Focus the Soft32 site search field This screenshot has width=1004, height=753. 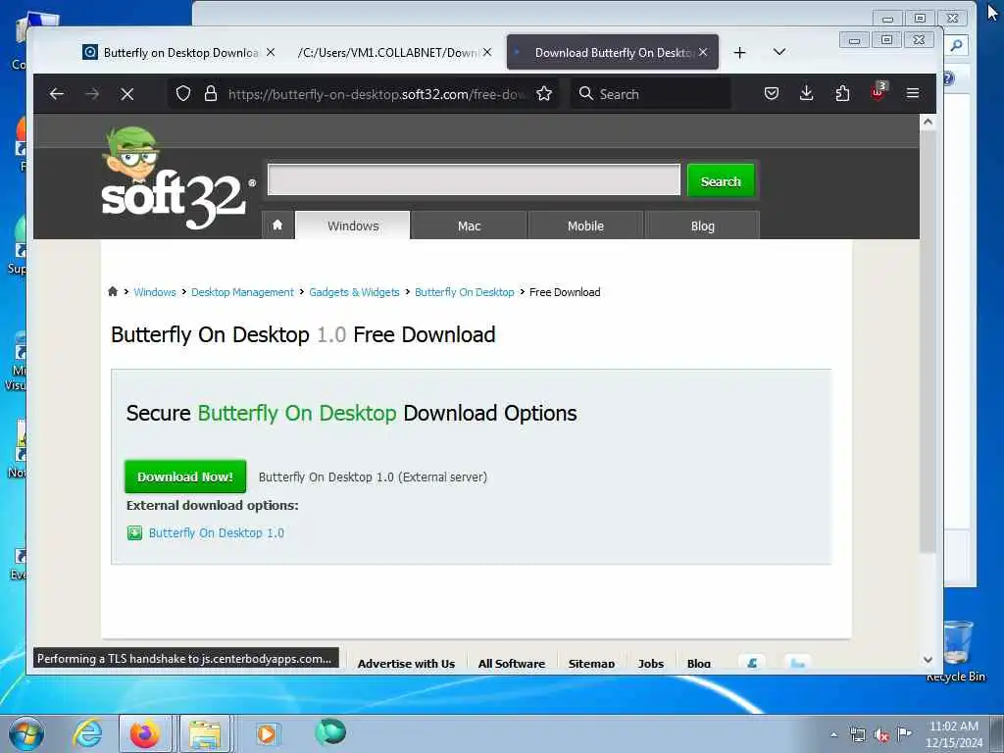(x=474, y=180)
